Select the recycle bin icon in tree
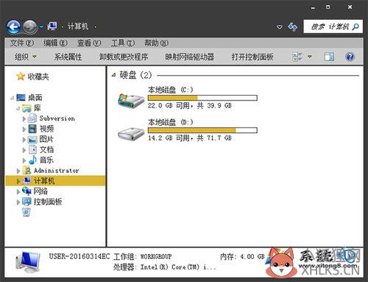Image resolution: width=368 pixels, height=282 pixels. [26, 212]
